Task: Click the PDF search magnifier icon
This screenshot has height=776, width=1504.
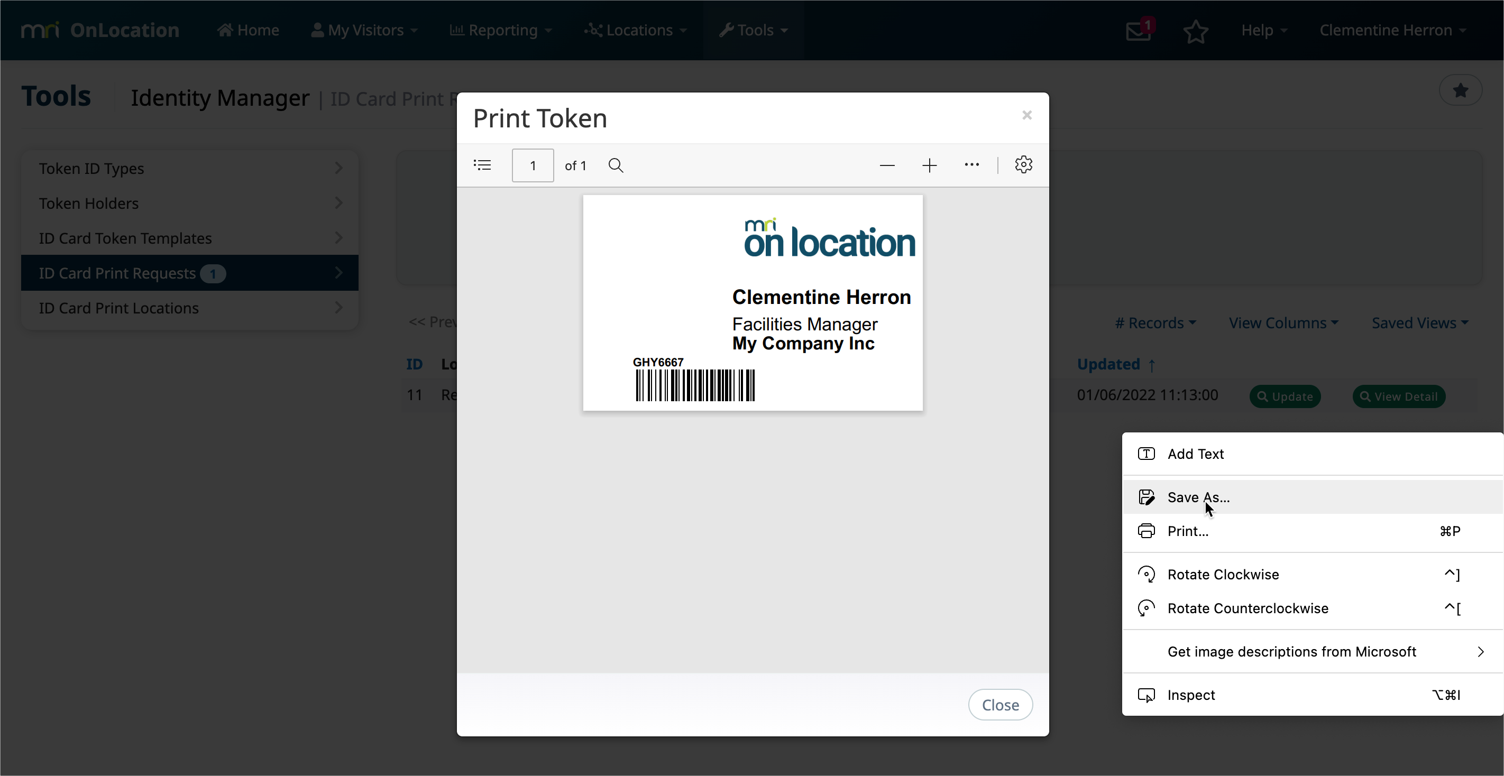Action: tap(616, 165)
